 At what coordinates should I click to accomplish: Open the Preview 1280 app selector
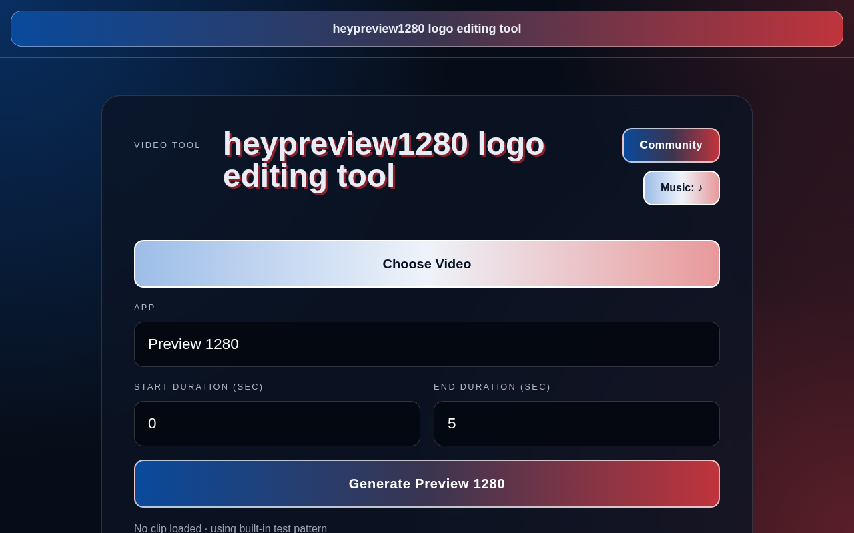[427, 344]
